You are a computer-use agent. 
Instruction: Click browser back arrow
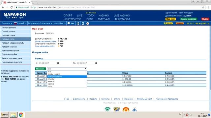(3, 7)
